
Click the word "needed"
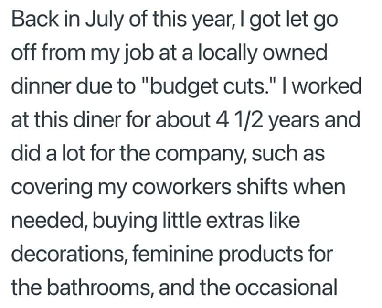46,220
